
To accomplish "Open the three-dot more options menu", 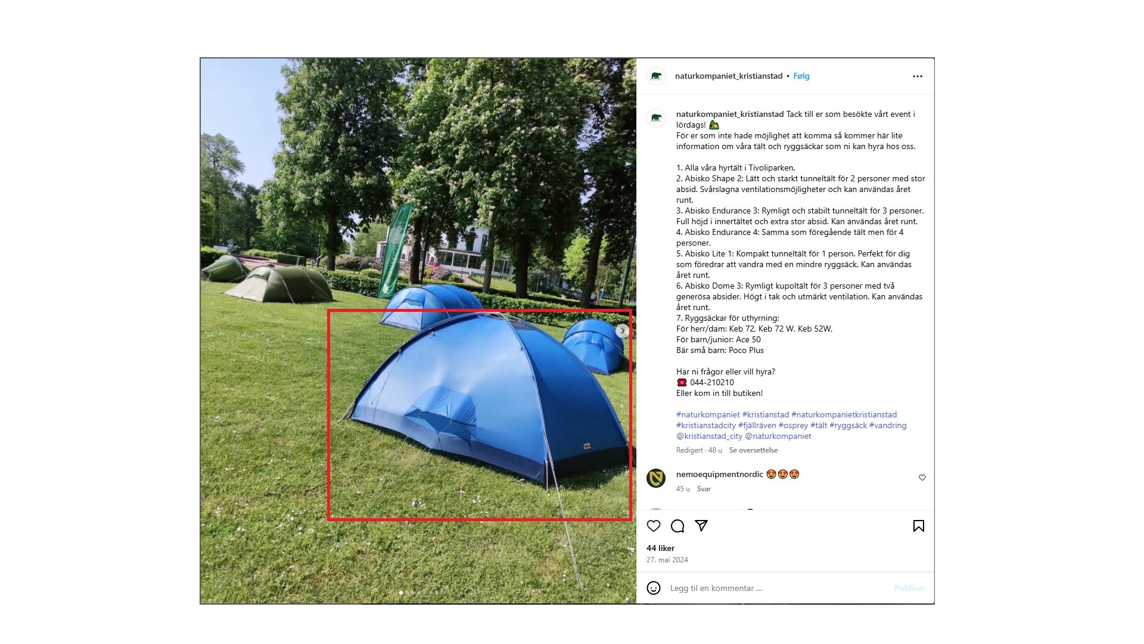I will point(918,76).
